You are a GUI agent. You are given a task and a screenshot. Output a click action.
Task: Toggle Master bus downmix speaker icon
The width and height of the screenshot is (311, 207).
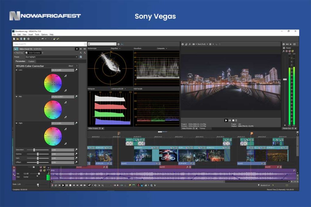291,44
